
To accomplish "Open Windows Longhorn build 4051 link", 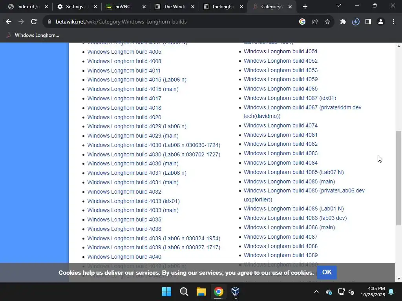I will 280,51.
